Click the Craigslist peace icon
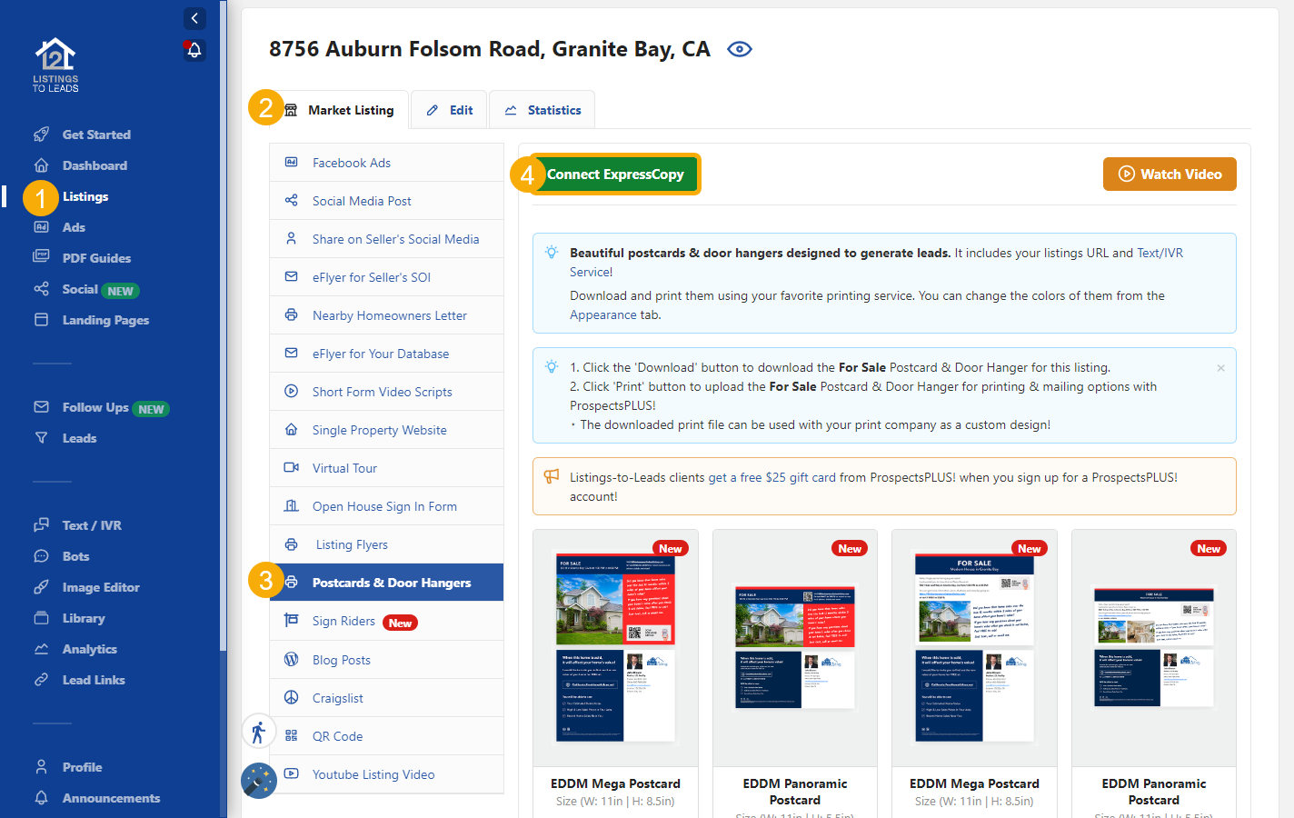The image size is (1294, 818). point(291,697)
